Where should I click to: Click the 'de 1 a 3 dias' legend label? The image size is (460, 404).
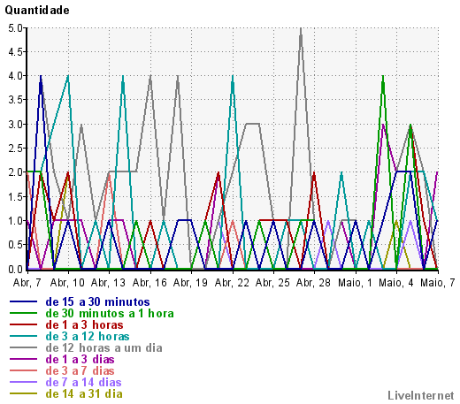pos(80,360)
